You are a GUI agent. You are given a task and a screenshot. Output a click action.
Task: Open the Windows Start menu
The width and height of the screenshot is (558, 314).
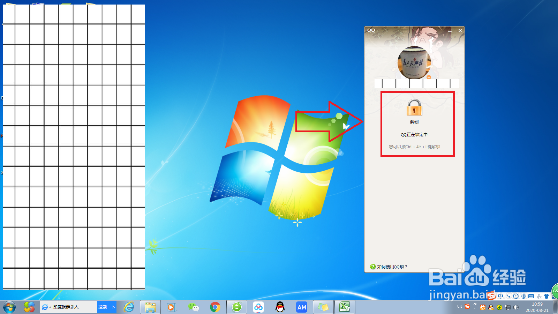[x=10, y=307]
